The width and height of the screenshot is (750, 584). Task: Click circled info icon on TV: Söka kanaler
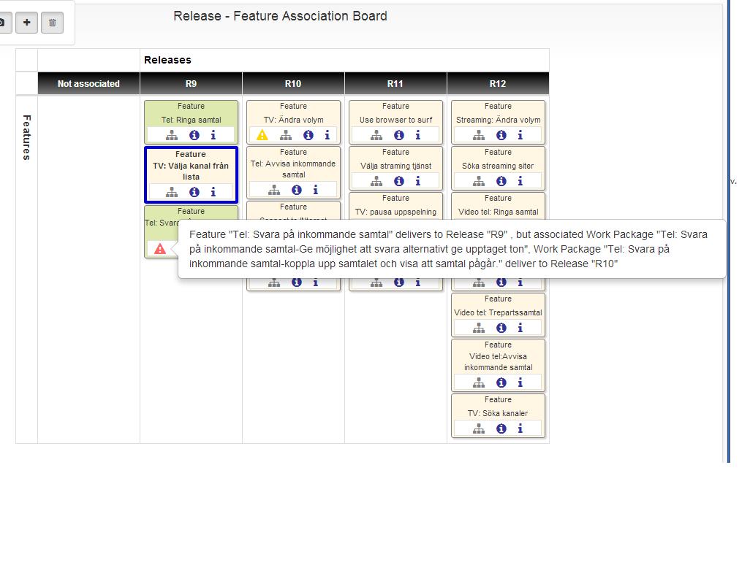point(501,429)
